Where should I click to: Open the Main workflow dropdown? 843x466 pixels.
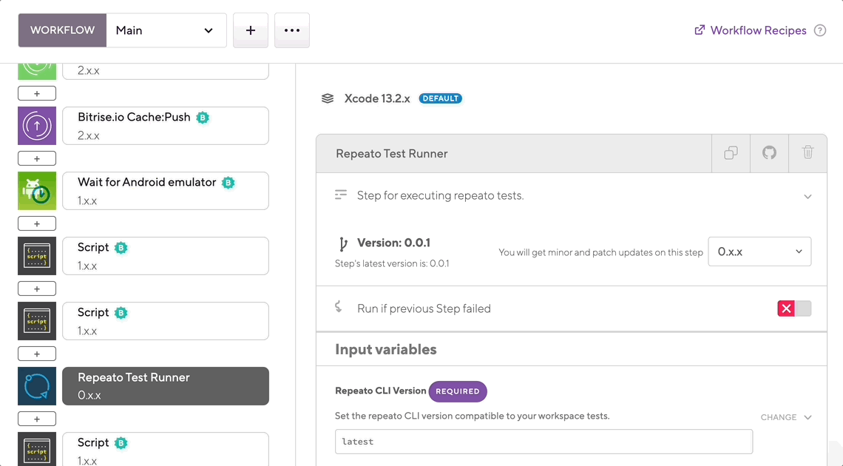166,30
